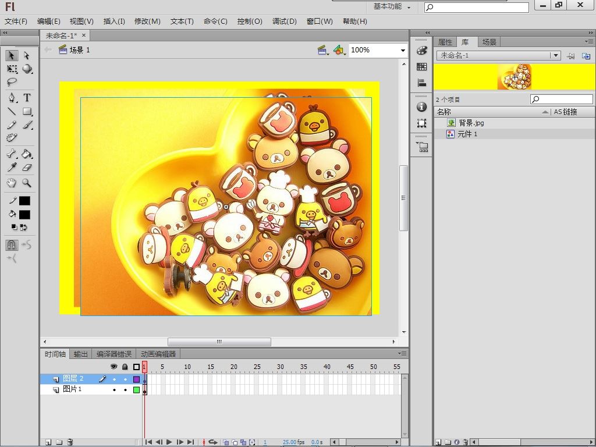596x447 pixels.
Task: Select the Line tool
Action: [12, 111]
